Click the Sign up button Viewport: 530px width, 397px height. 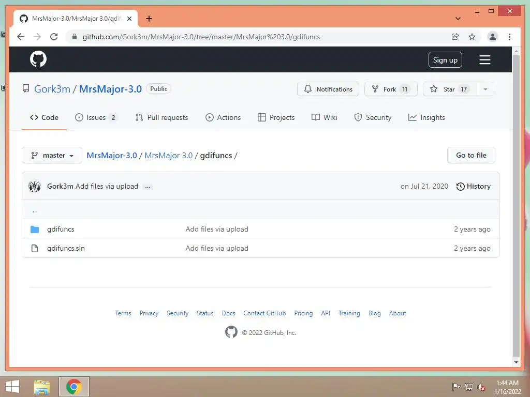point(445,60)
